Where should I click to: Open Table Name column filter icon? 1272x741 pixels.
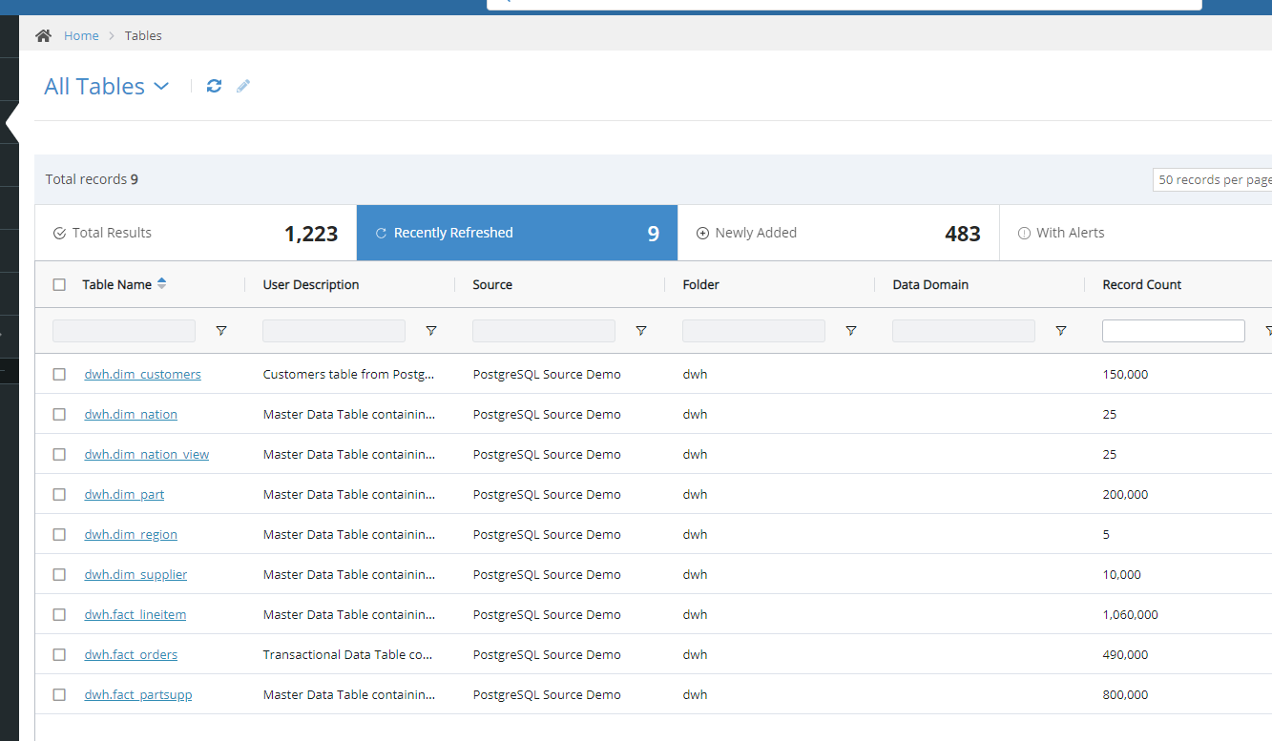coord(221,331)
